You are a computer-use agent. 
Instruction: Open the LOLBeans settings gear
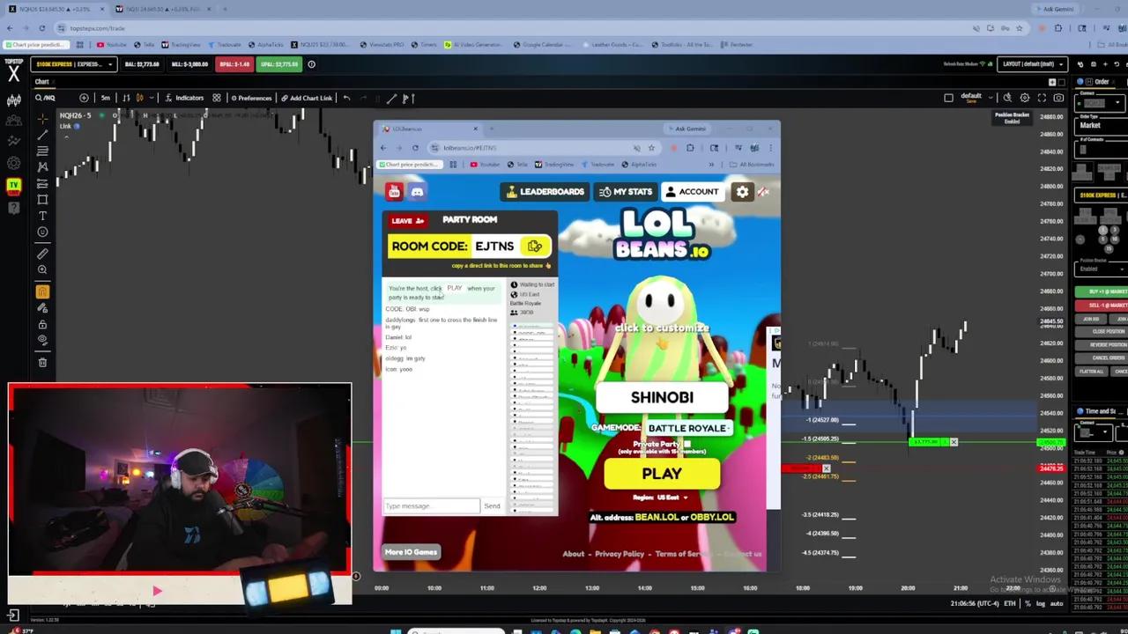tap(742, 191)
